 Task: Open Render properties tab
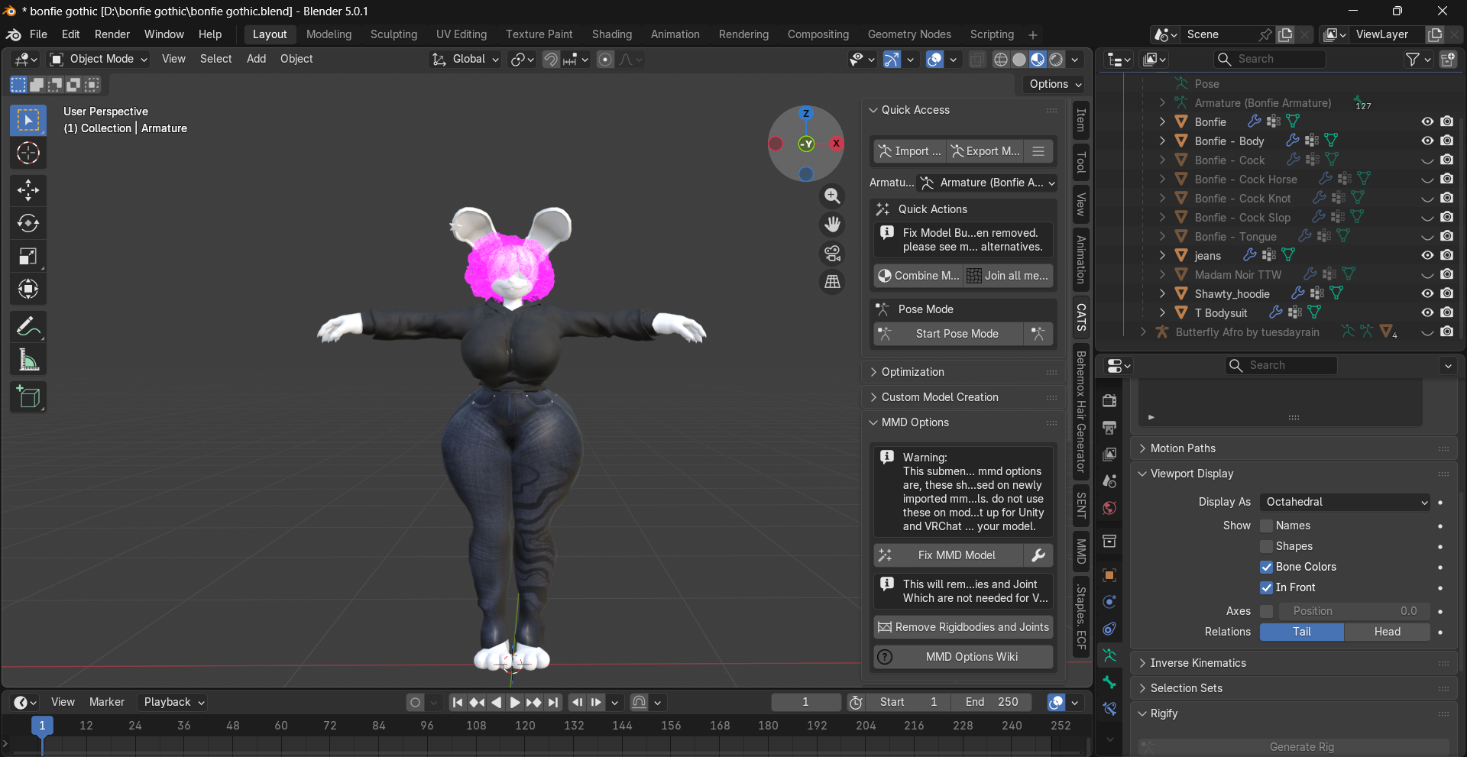pos(1109,400)
